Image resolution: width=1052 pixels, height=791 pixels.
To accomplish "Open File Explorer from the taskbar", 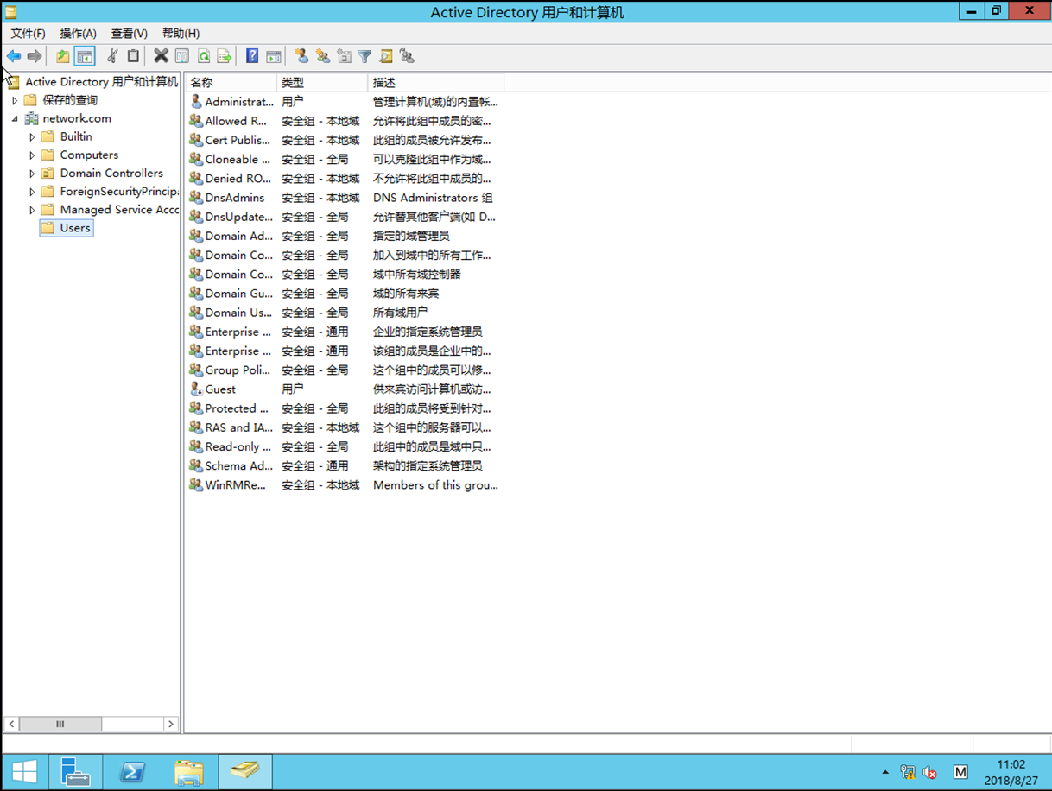I will click(x=188, y=771).
